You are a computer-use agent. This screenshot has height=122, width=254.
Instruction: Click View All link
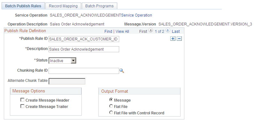pyautogui.click(x=122, y=31)
